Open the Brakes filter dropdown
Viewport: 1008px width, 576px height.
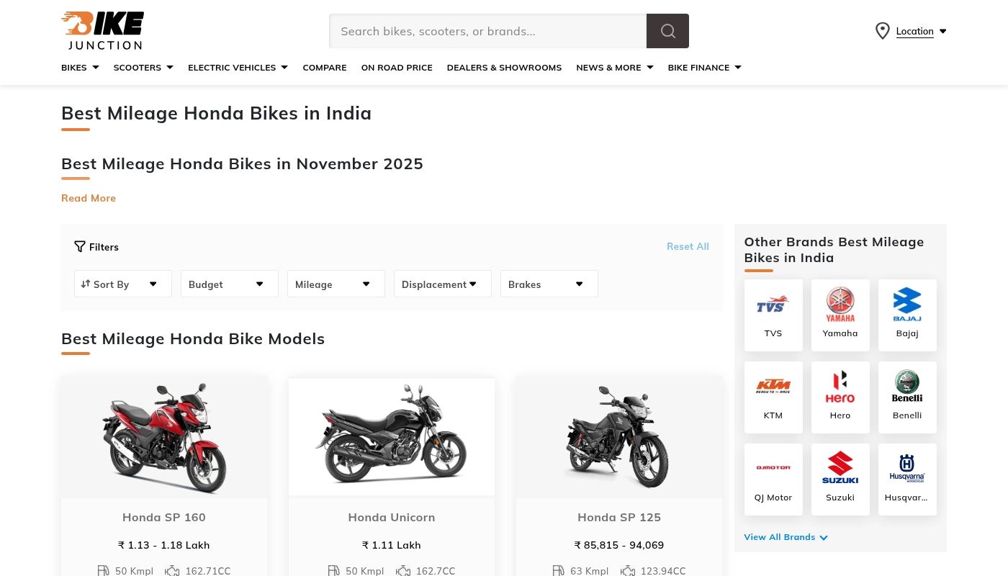click(x=549, y=284)
